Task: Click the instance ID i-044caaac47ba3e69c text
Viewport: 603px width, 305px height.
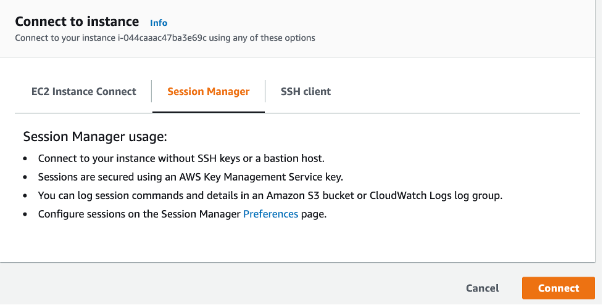Action: click(x=162, y=38)
